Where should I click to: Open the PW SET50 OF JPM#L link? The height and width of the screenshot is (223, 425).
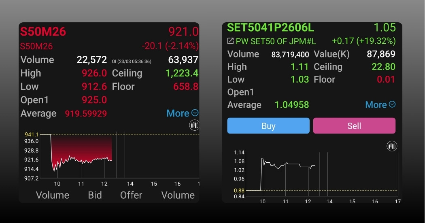coord(276,41)
